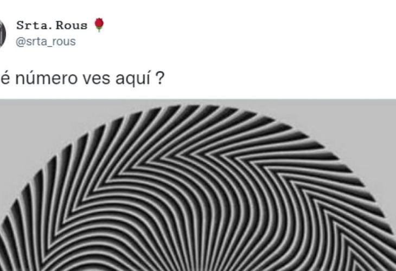Open the @srta_rous handle link
The image size is (396, 271).
pyautogui.click(x=46, y=42)
